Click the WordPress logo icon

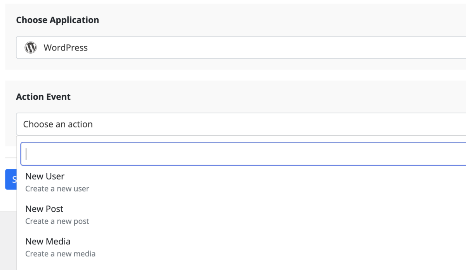pos(31,48)
